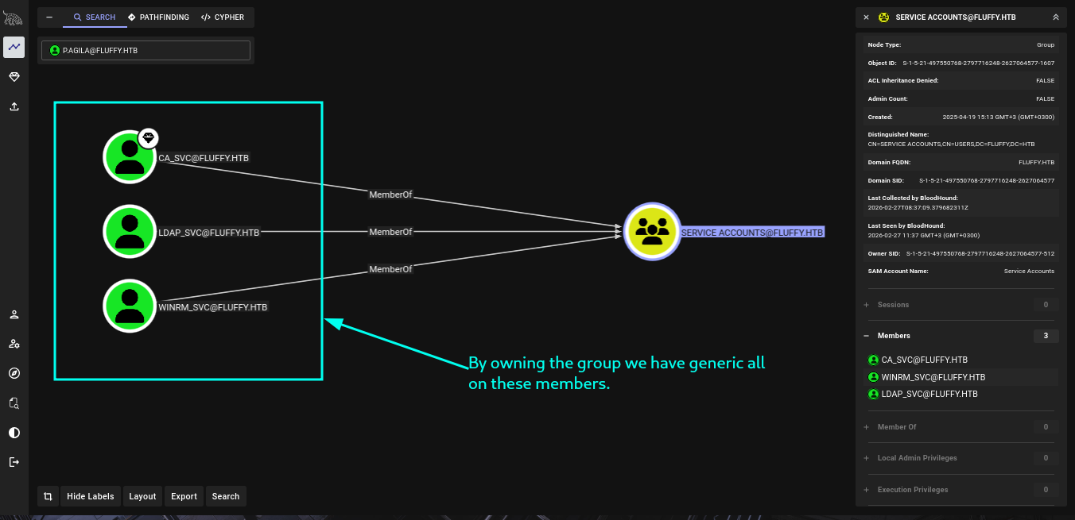Click the logout icon in sidebar
1075x520 pixels.
click(x=14, y=462)
